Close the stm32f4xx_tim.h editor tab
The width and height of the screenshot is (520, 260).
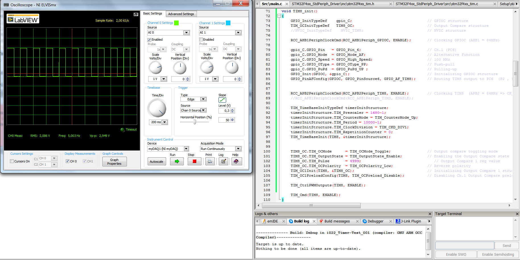pos(391,4)
